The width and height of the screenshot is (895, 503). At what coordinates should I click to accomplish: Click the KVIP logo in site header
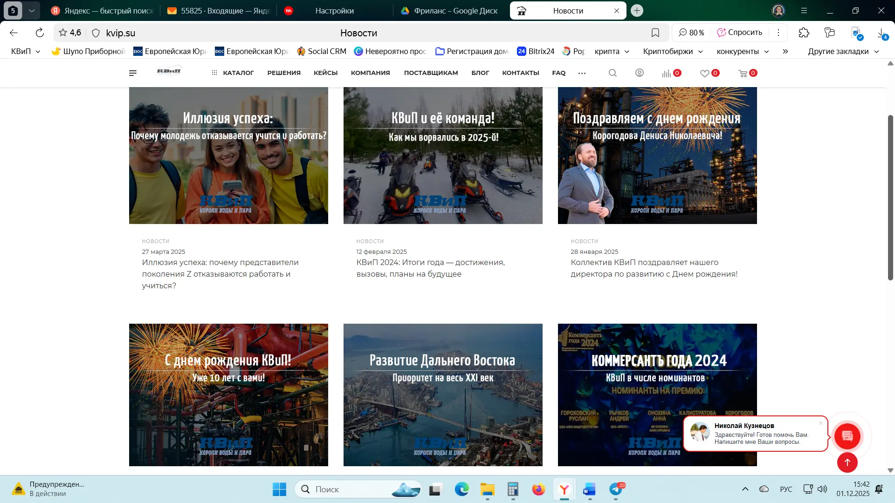pos(169,71)
